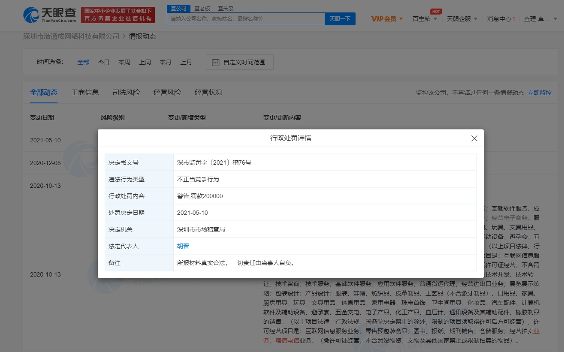Click deciding authority 深圳市市场稽查局
This screenshot has width=564, height=352.
201,229
